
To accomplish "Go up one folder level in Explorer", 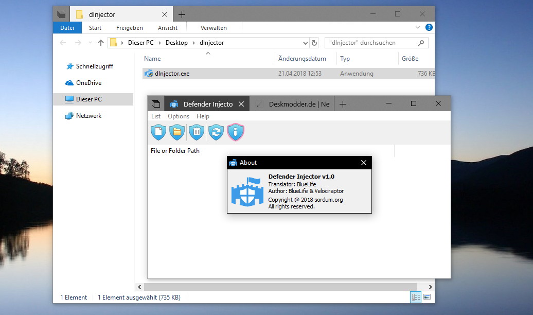I will tap(101, 43).
